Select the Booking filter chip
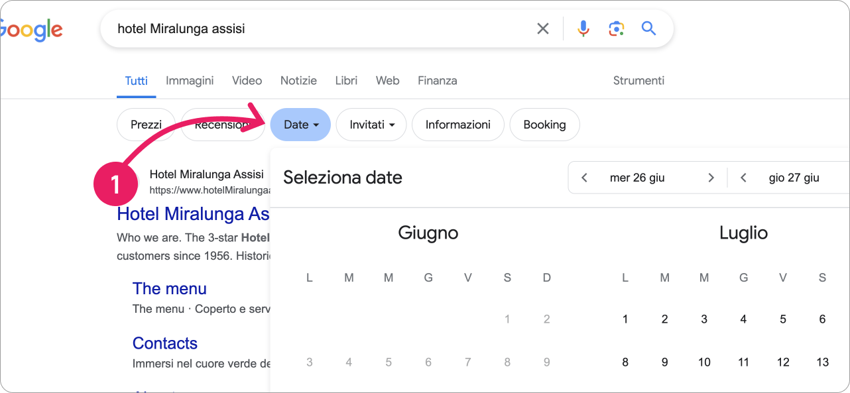This screenshot has height=393, width=850. (x=544, y=125)
